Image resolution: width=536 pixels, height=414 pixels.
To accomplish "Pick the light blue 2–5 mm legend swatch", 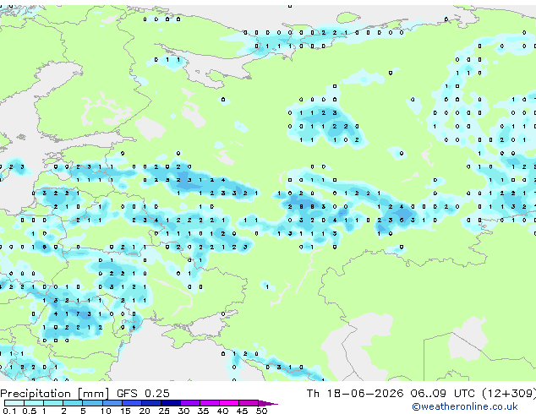I will pos(73,403).
